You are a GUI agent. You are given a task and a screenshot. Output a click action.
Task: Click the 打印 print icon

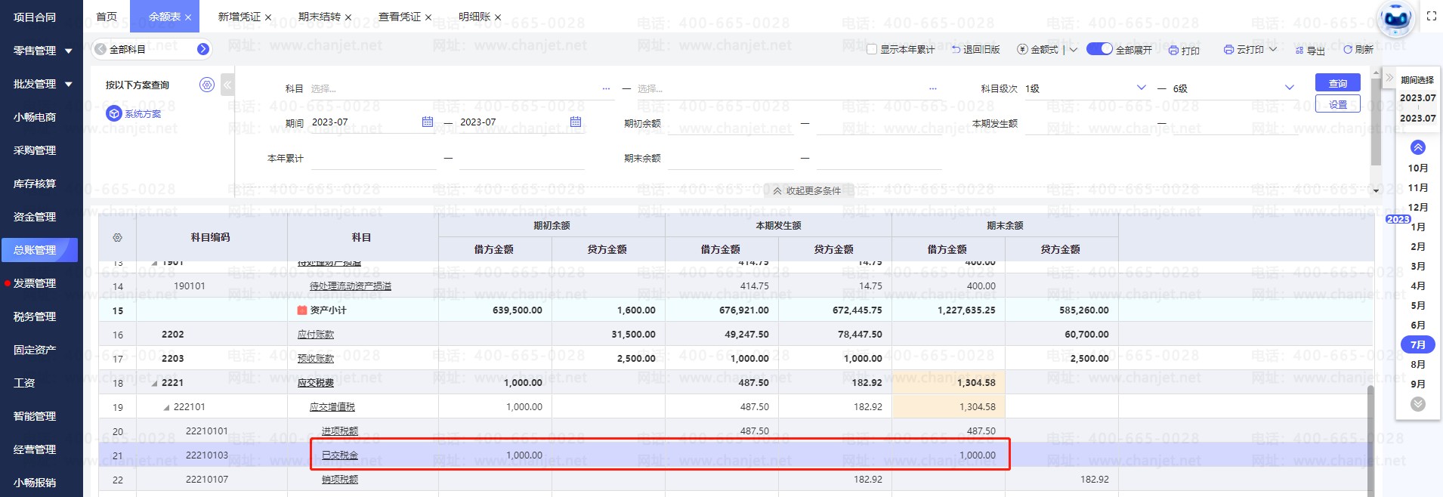tap(1173, 51)
